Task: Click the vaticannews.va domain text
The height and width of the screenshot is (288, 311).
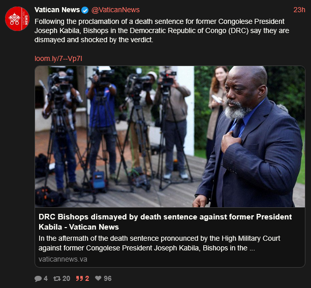Action: point(63,259)
